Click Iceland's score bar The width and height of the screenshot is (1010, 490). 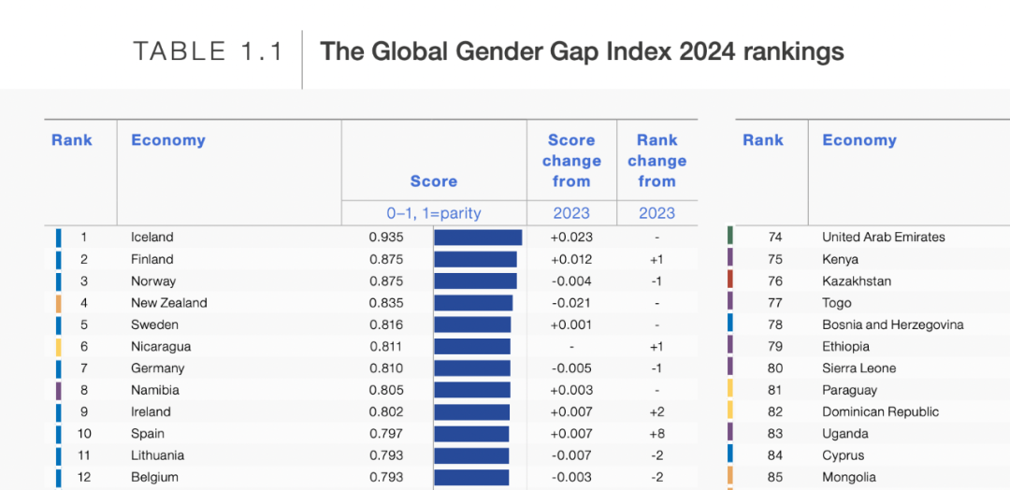pos(478,237)
